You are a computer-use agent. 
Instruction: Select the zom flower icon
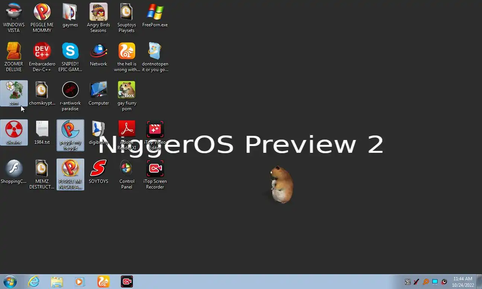[14, 93]
